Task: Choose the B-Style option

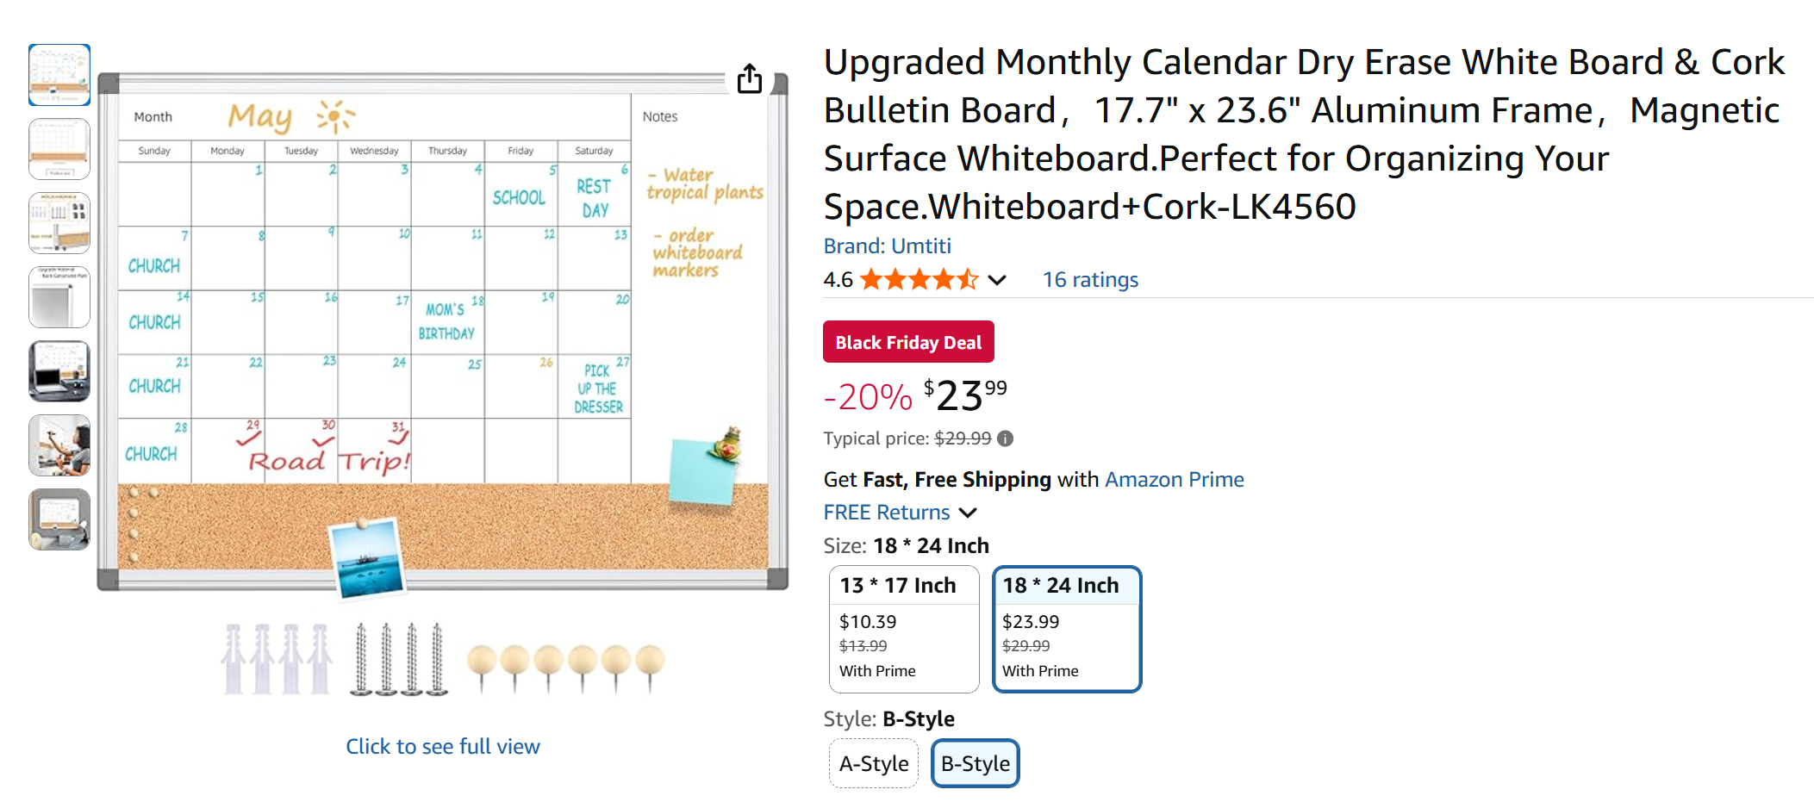Action: (x=975, y=763)
